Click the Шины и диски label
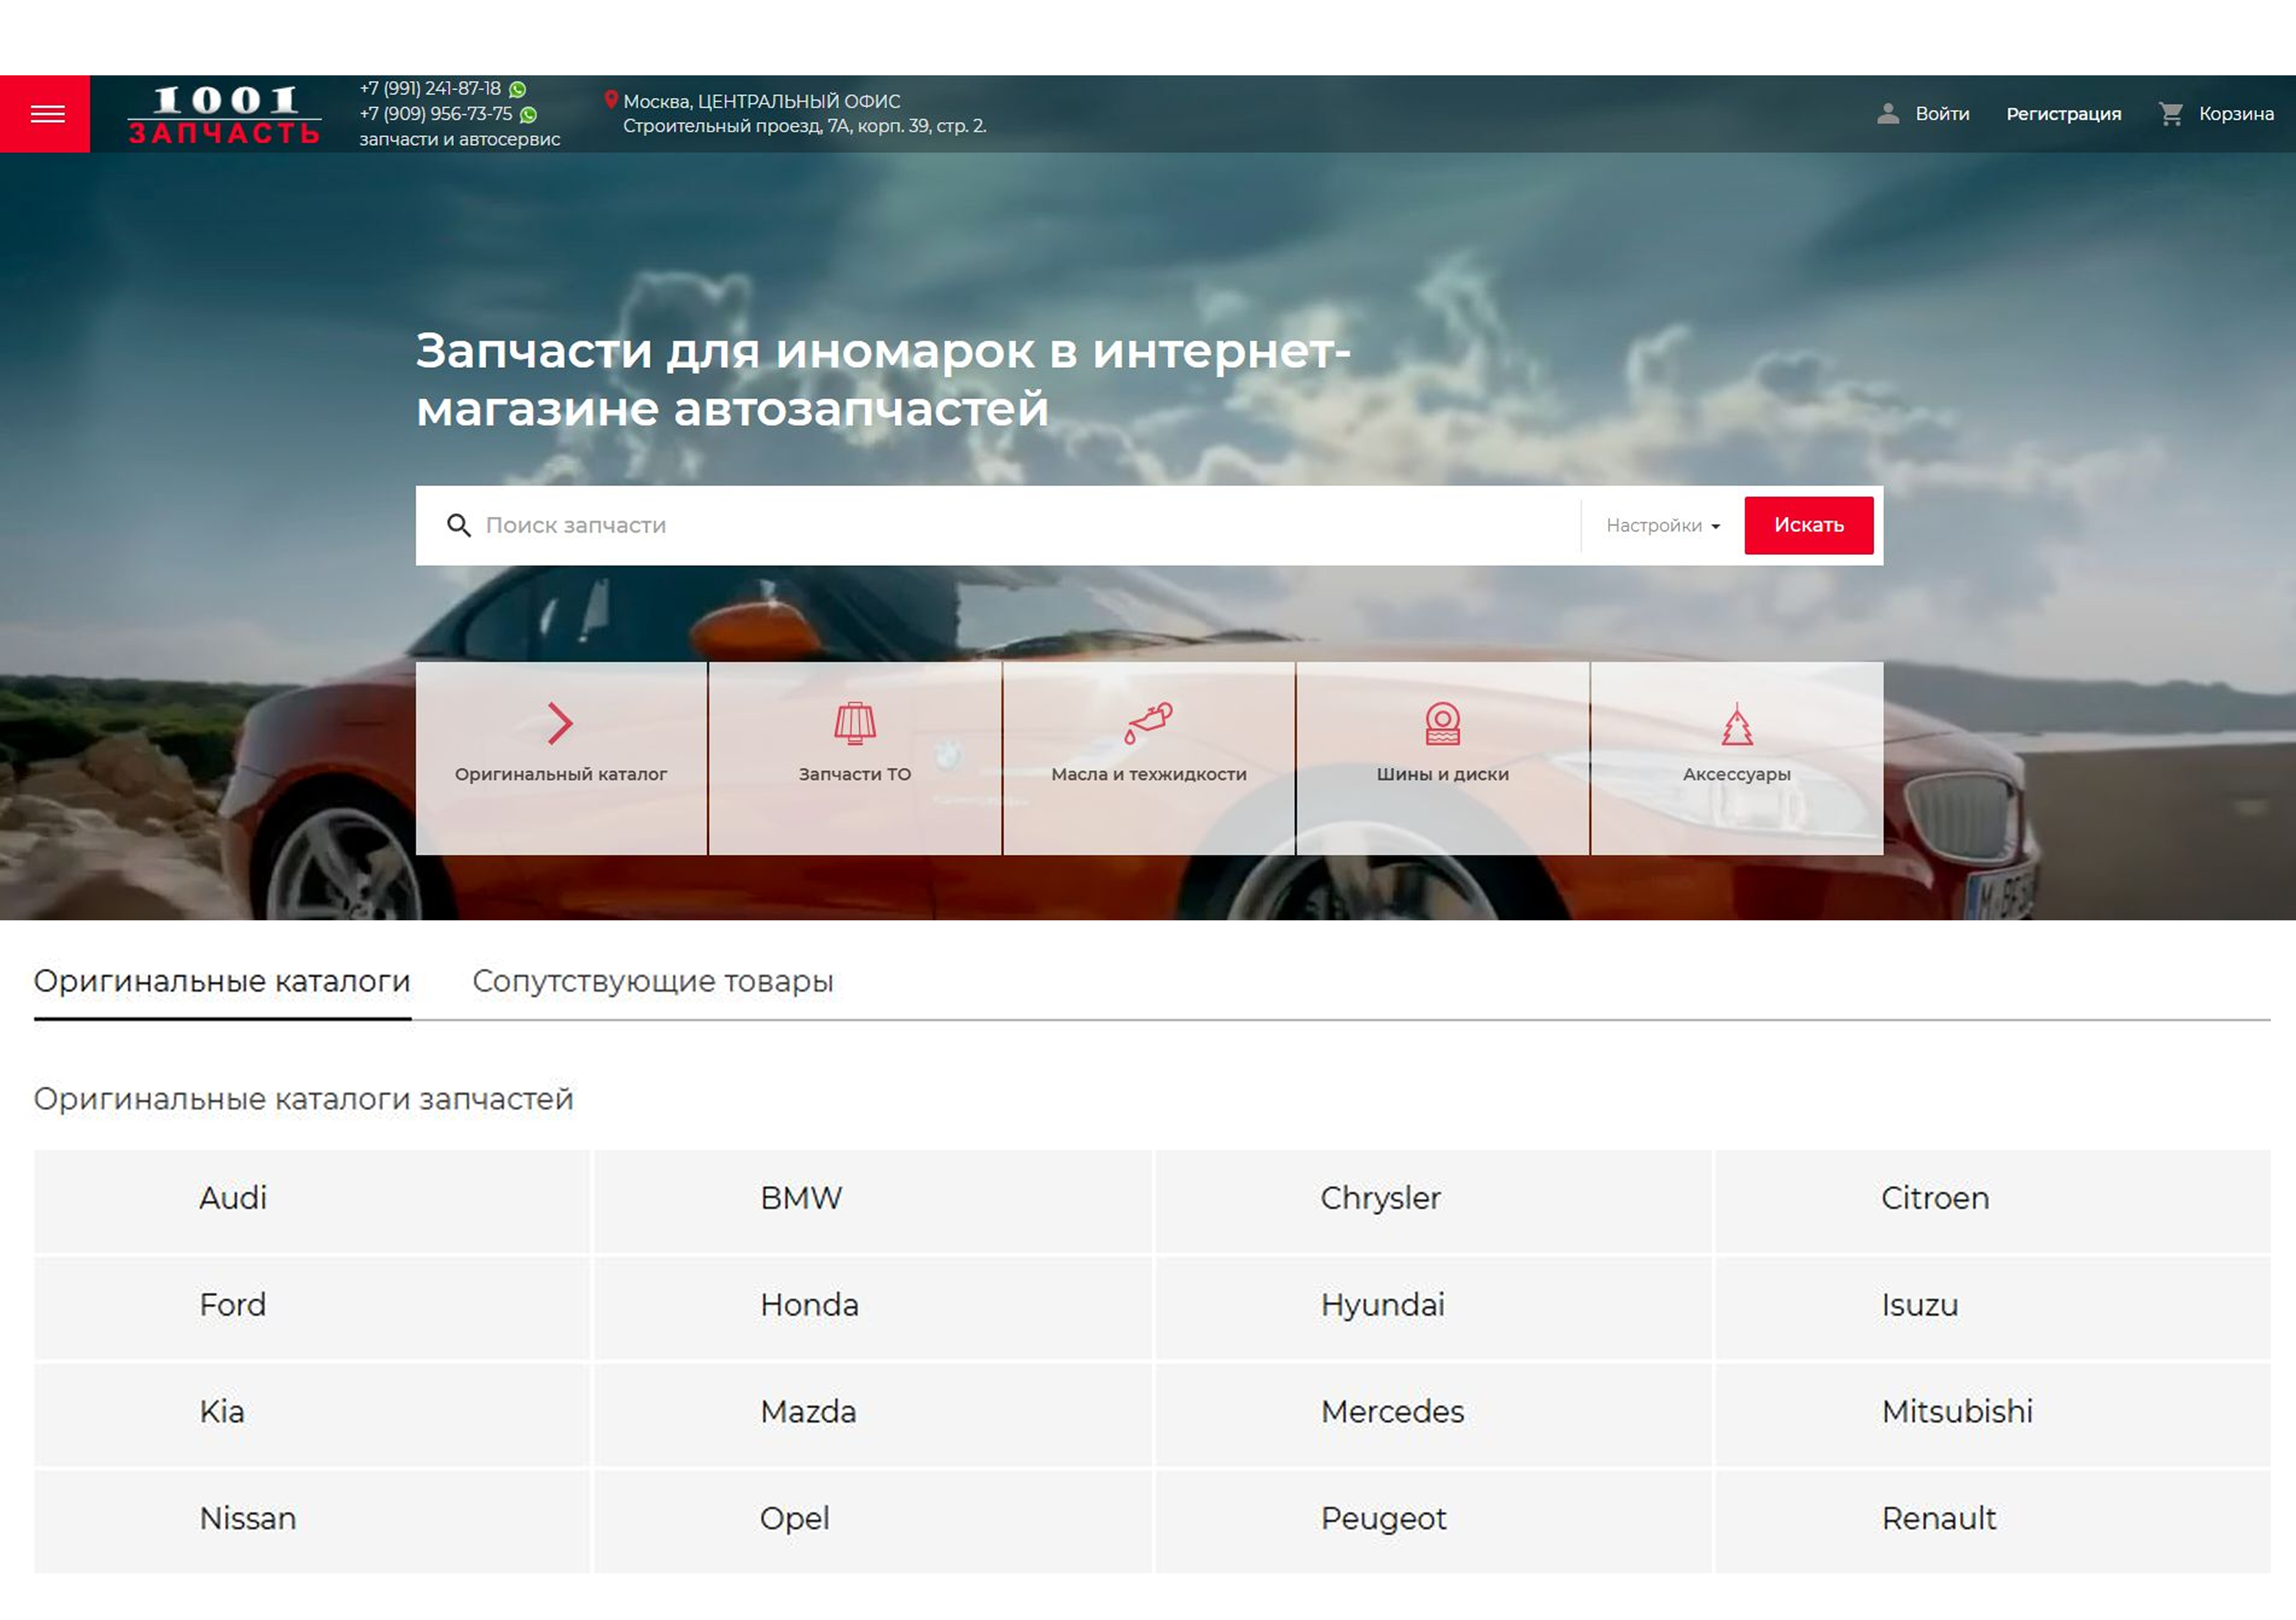 1442,774
